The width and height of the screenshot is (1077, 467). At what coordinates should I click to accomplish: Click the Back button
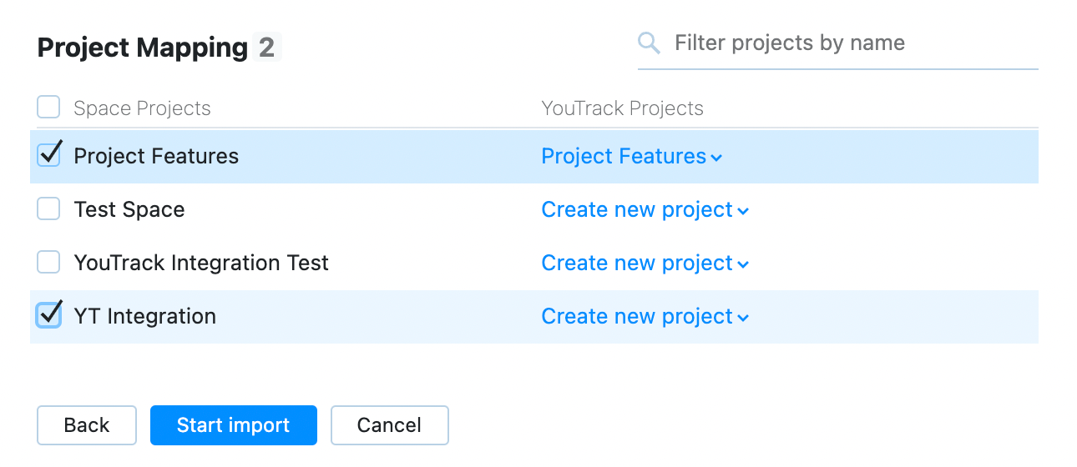(86, 425)
